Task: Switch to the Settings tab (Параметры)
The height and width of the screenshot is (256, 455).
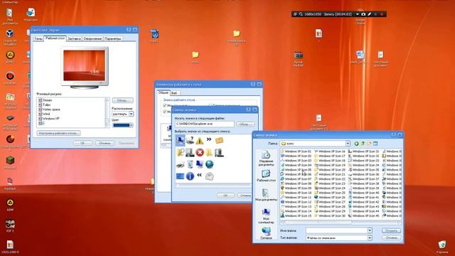Action: [113, 38]
